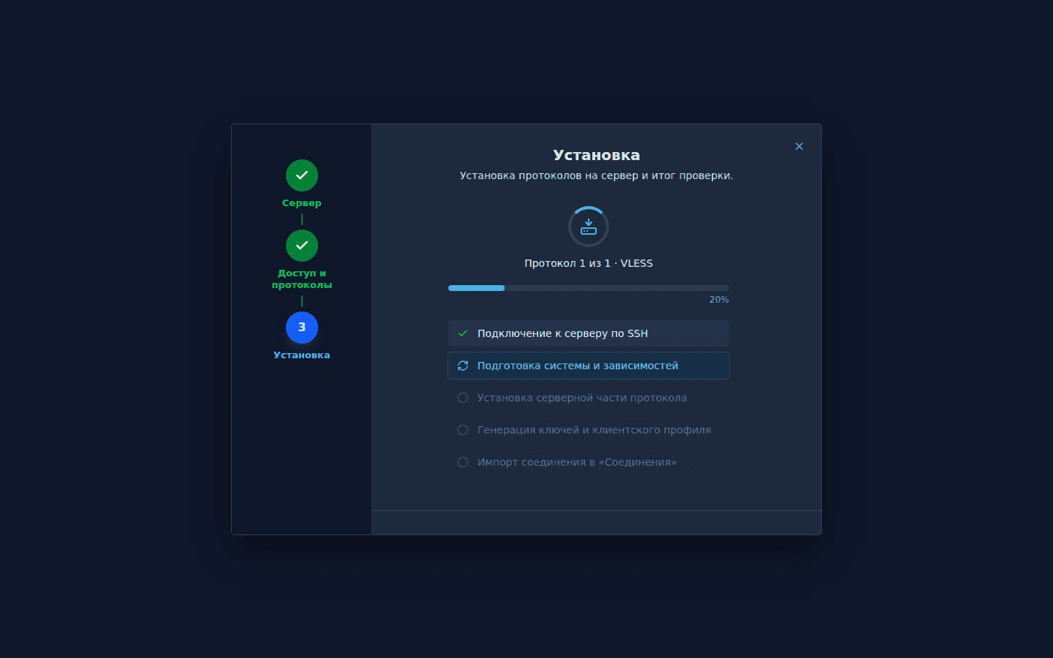Click the empty circle beside Импорт соединения
Screen dimensions: 1053x658
(463, 462)
